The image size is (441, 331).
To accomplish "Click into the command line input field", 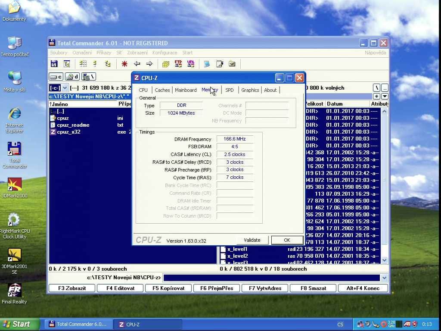I will coord(271,278).
